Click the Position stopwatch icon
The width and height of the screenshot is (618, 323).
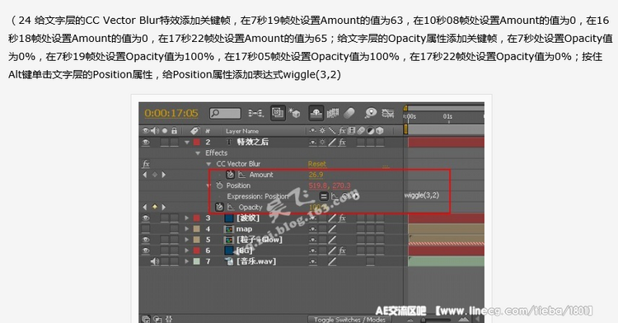point(219,185)
